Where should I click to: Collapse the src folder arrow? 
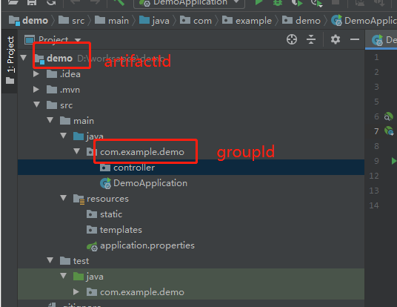[37, 105]
